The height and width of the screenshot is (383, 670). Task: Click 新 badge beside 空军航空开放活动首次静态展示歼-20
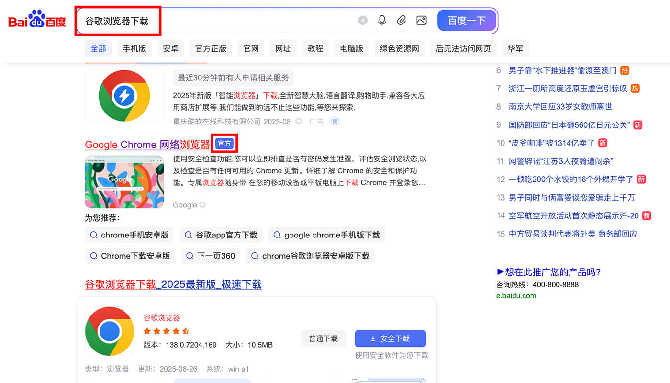(x=647, y=215)
